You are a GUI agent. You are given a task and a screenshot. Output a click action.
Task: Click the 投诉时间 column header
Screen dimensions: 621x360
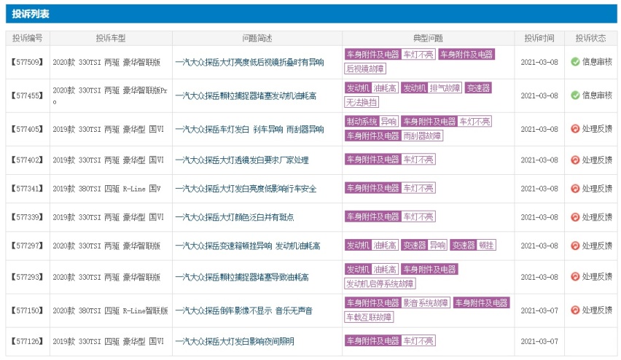(x=539, y=39)
